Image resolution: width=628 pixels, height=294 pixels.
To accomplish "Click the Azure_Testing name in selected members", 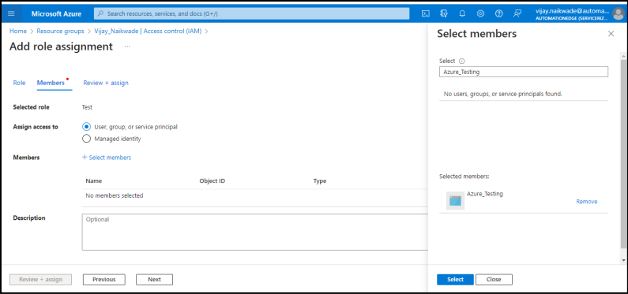I will click(485, 194).
